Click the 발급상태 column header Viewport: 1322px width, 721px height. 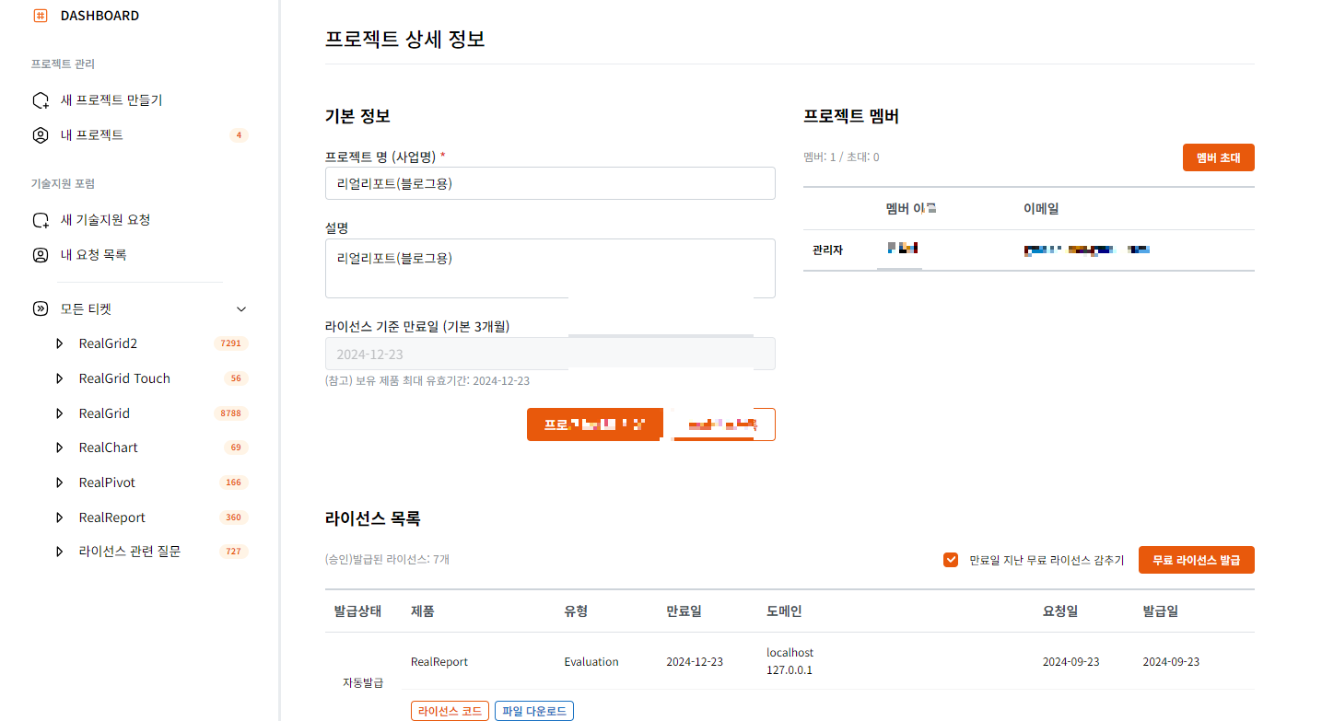(x=357, y=611)
